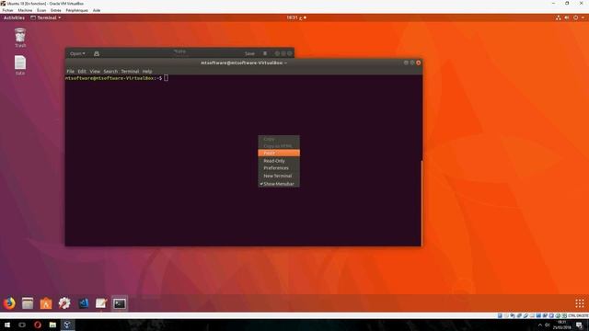
Task: Open VirtualBox Aide menu
Action: point(97,10)
